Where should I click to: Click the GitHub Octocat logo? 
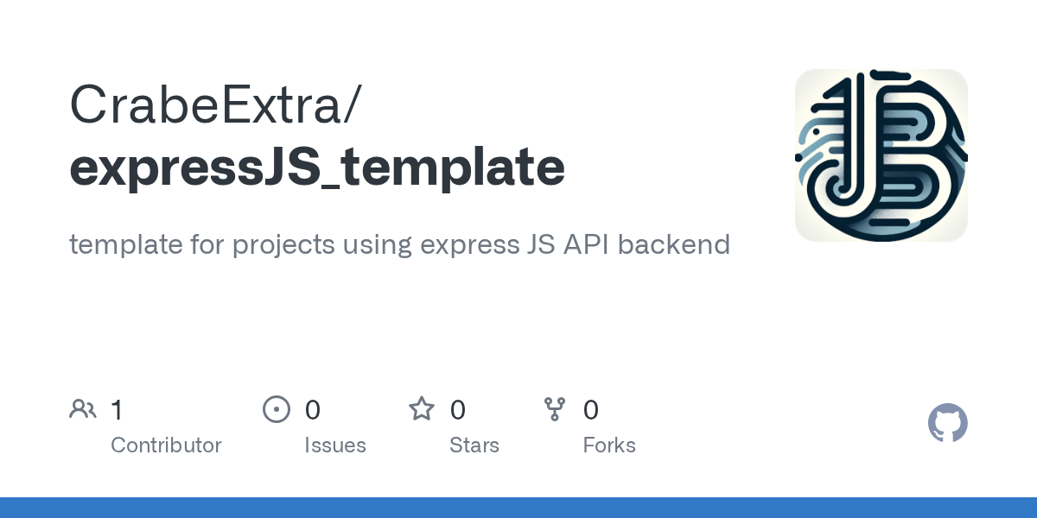(948, 423)
